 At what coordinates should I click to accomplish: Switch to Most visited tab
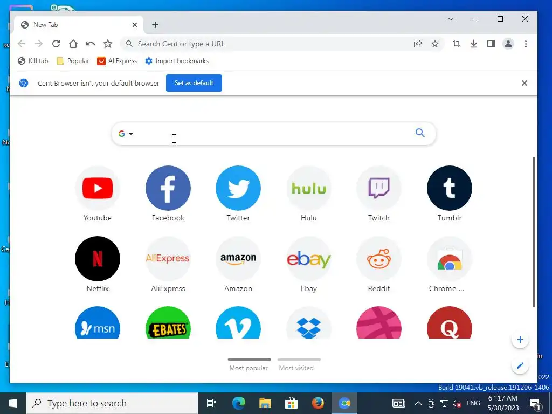click(x=299, y=365)
